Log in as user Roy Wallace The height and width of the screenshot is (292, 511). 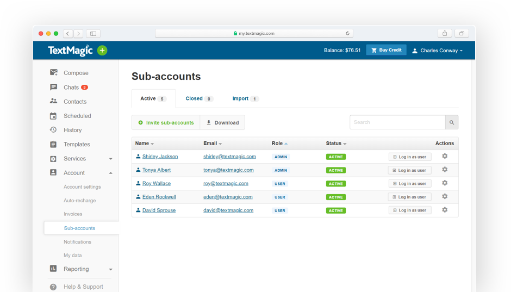[x=410, y=183]
